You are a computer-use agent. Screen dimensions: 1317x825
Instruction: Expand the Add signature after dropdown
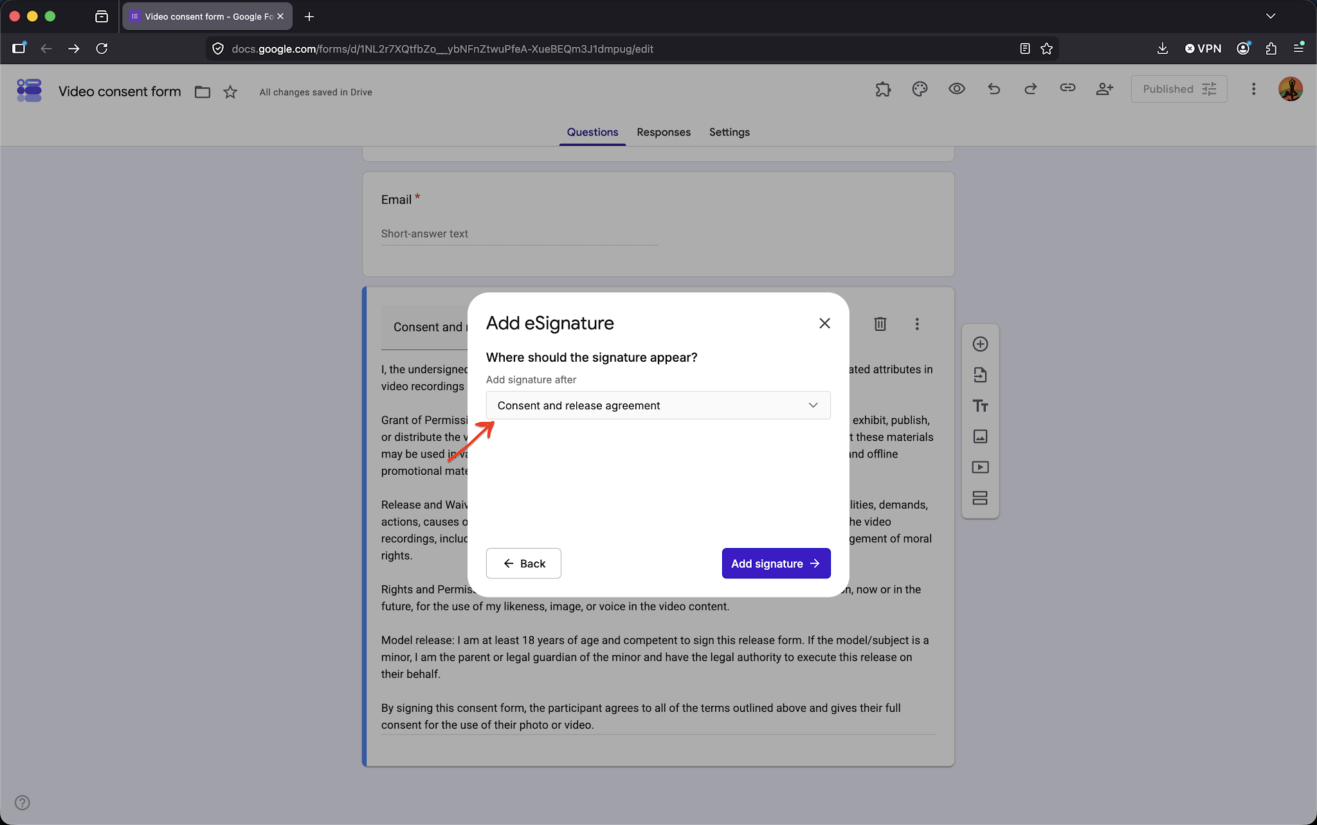pos(658,405)
